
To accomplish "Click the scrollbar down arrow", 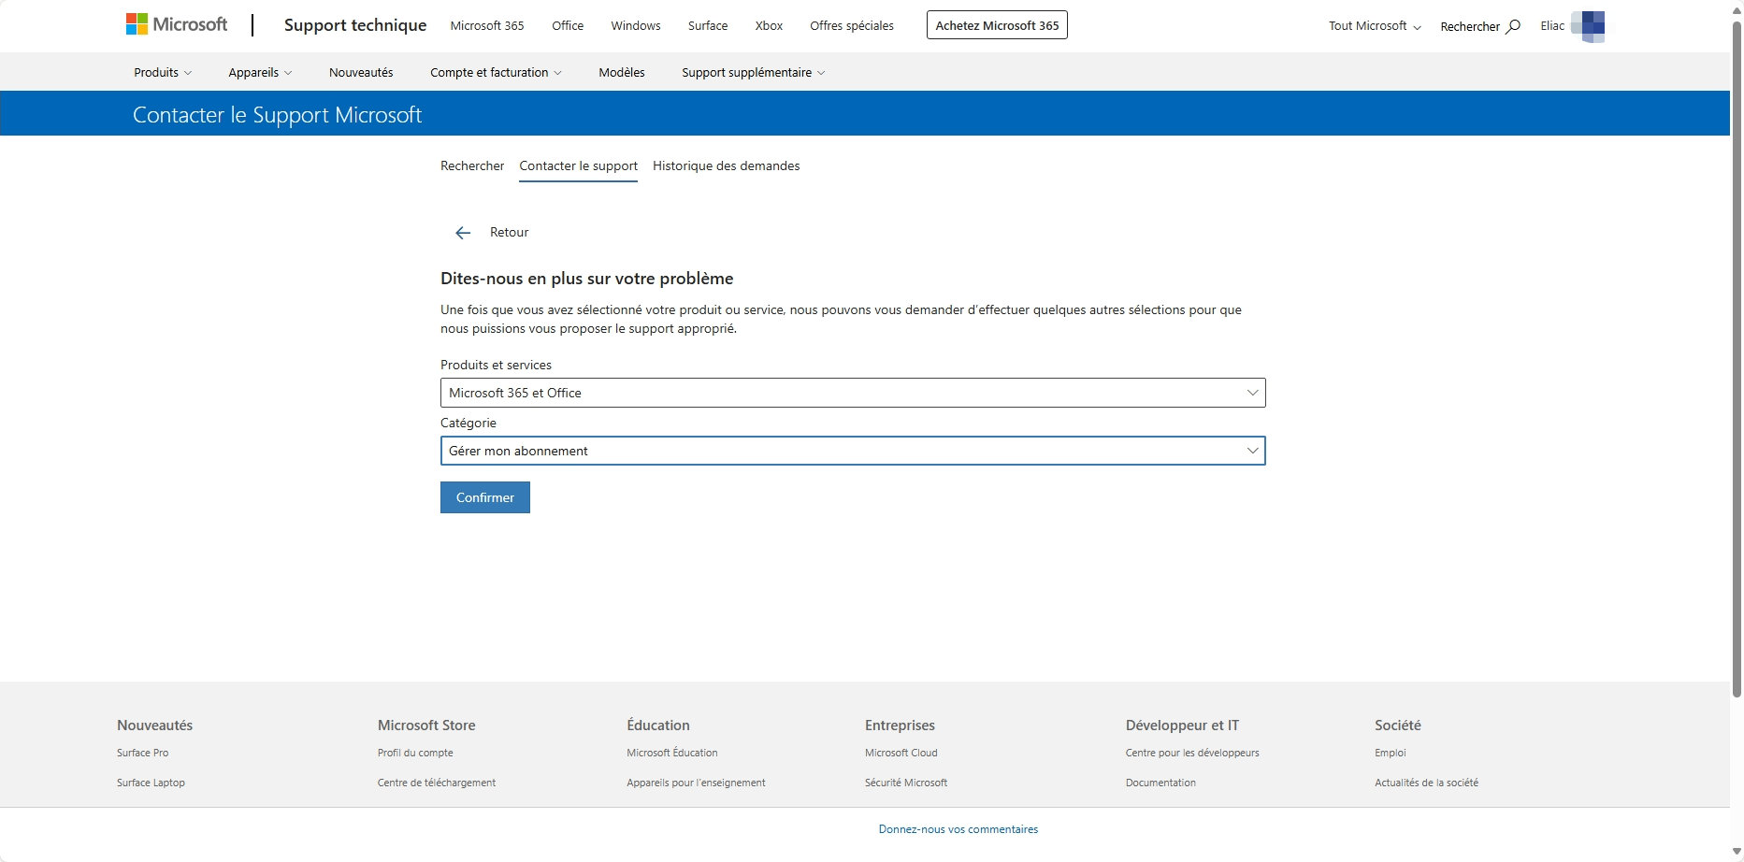I will point(1737,852).
